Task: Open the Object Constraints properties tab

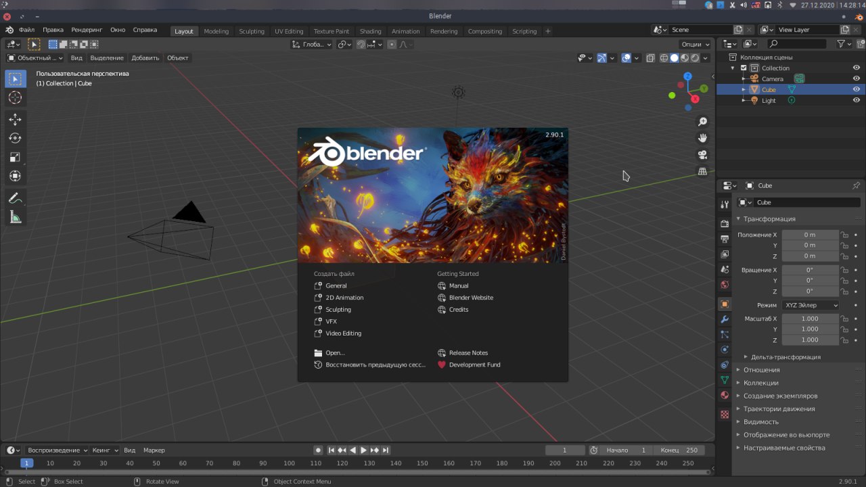Action: [x=725, y=365]
